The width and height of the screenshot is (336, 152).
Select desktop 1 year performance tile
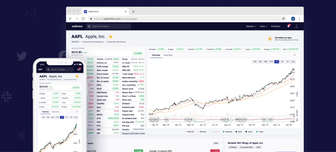(x=253, y=49)
